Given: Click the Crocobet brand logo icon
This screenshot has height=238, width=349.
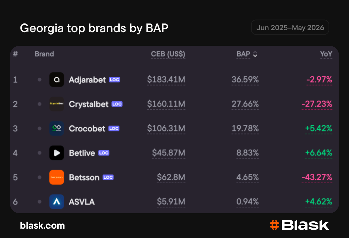Looking at the screenshot, I should coord(56,128).
